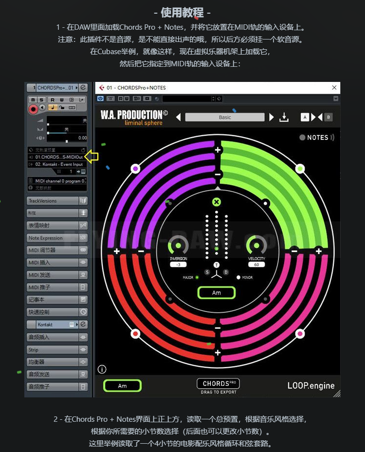Screen dimensions: 365x452
Task: Expand the 快速控制 section
Action: coord(57,312)
